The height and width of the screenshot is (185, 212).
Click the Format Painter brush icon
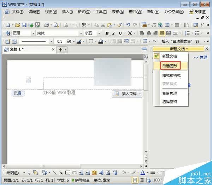point(120,25)
